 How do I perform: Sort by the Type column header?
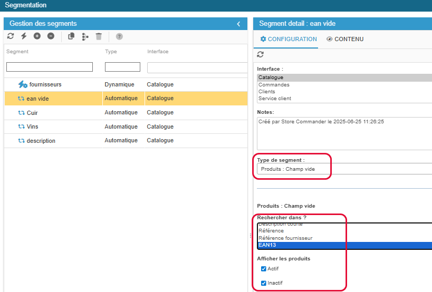point(111,52)
